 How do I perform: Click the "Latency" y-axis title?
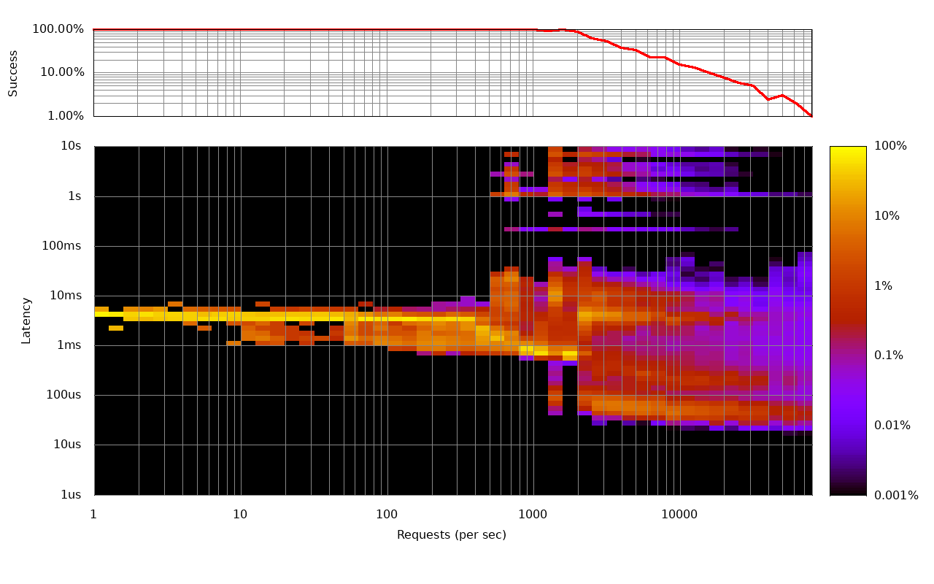(x=26, y=320)
